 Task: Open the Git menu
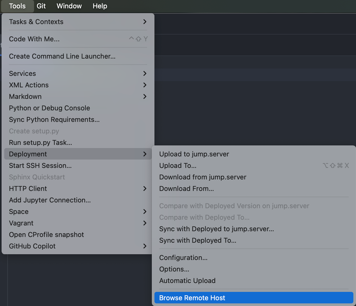[41, 6]
